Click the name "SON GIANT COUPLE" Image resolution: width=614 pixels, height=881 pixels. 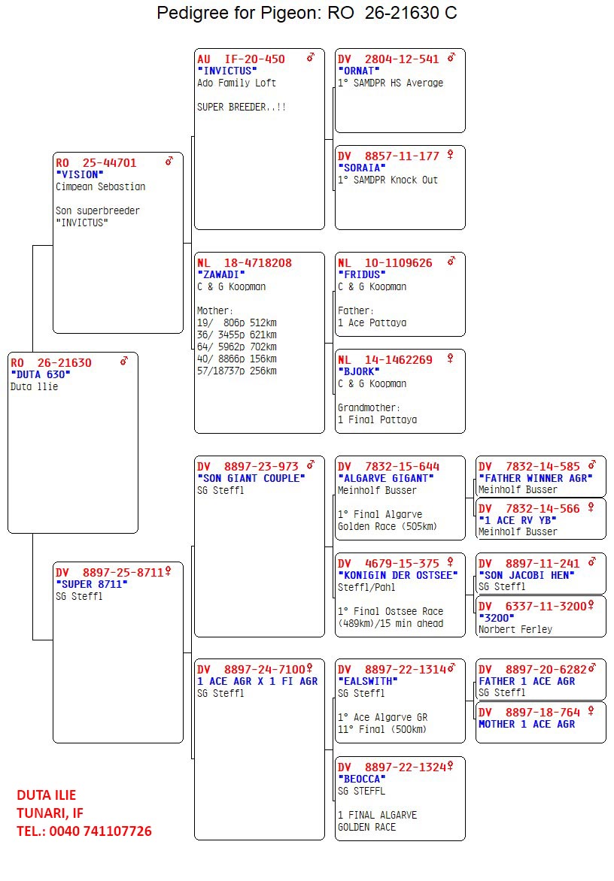(x=251, y=479)
